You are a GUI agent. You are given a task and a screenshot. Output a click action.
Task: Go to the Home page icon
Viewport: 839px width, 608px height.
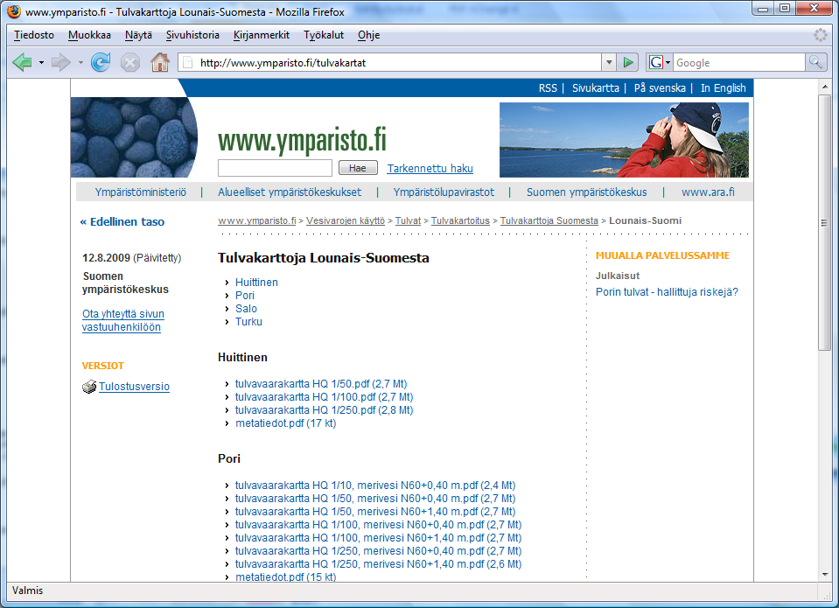click(x=159, y=63)
